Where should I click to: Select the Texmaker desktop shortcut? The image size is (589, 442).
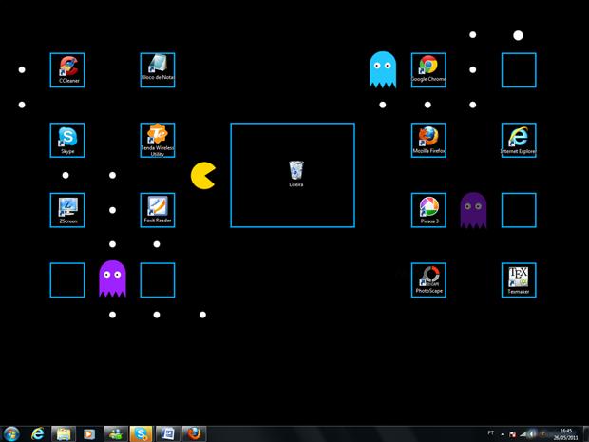coord(519,280)
